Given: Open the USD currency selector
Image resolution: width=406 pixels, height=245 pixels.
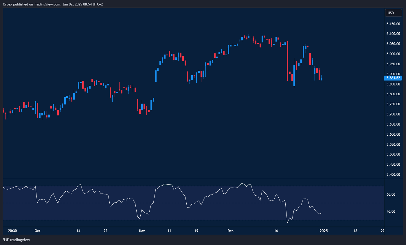Looking at the screenshot, I should 393,13.
